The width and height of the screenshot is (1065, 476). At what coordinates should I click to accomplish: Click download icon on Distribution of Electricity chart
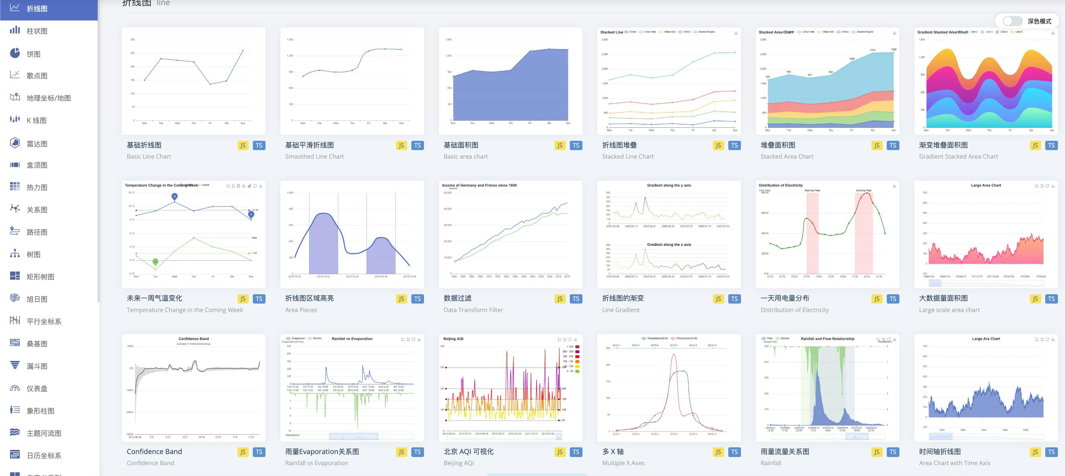pos(894,186)
